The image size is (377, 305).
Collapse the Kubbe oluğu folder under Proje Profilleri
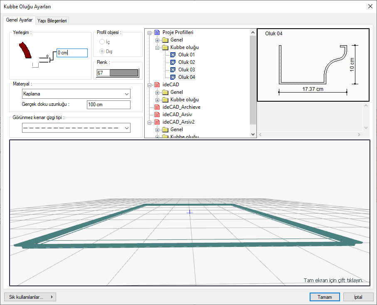(x=158, y=48)
